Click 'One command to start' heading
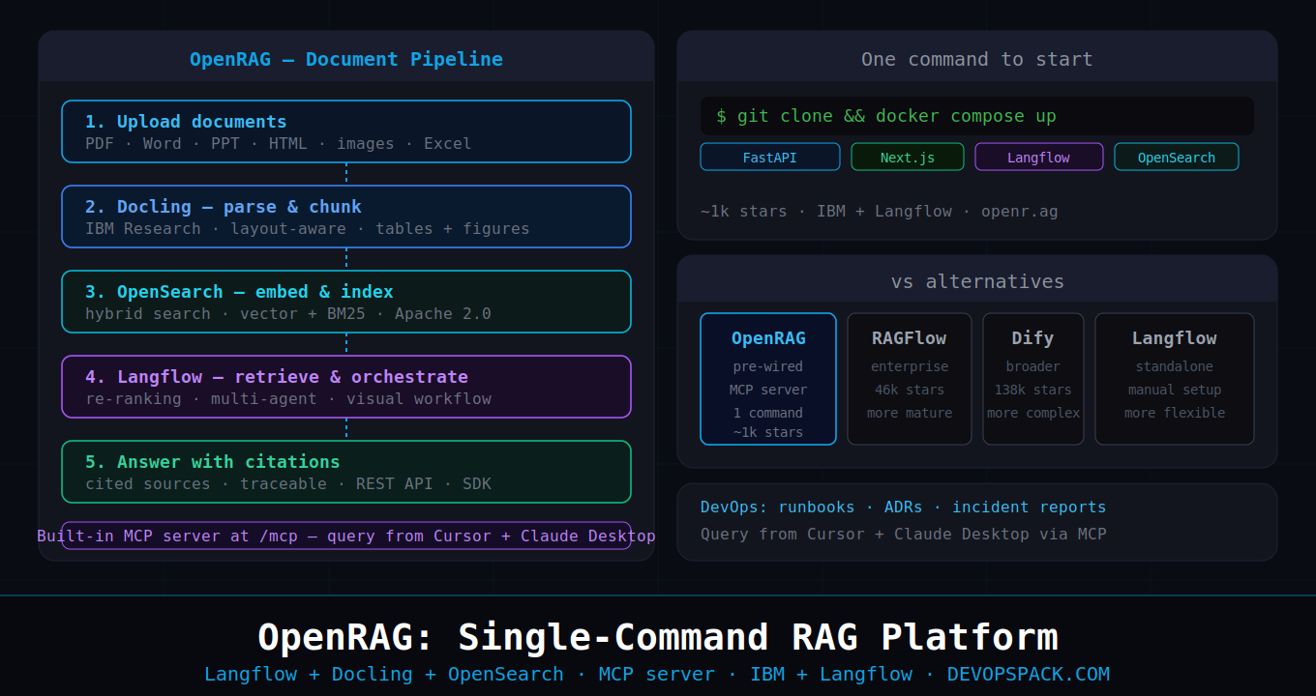 (977, 59)
